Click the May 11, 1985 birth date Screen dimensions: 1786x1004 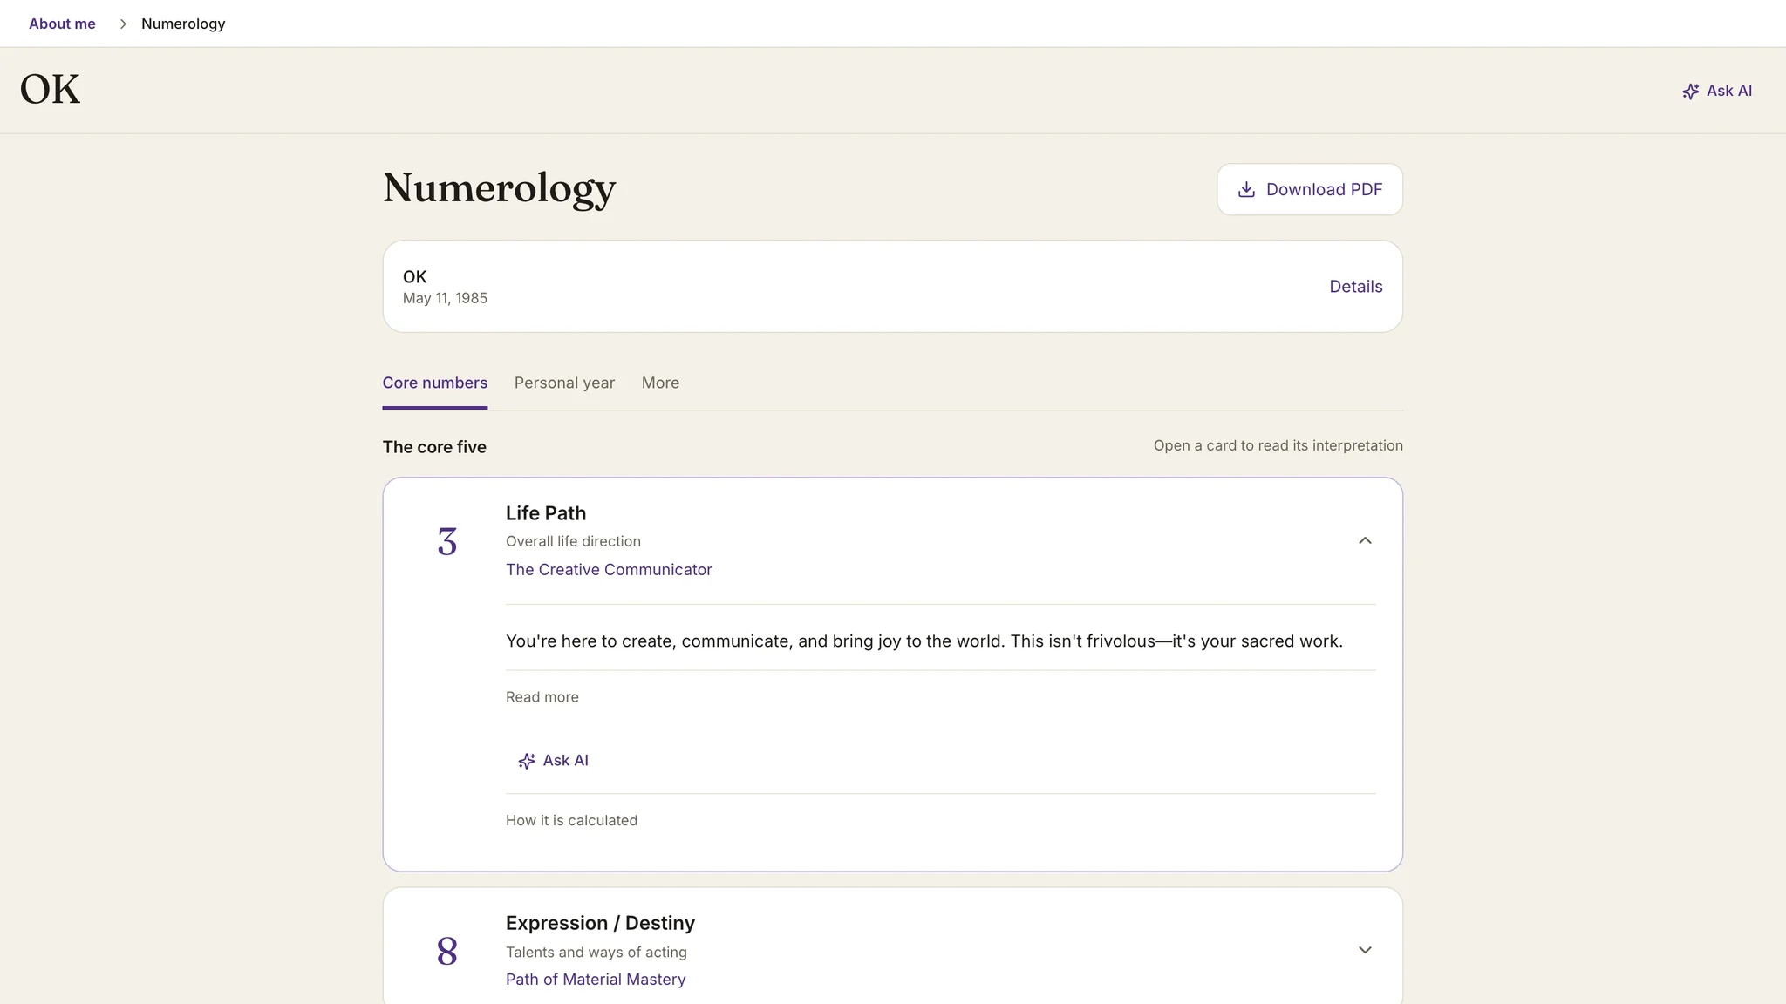tap(445, 298)
